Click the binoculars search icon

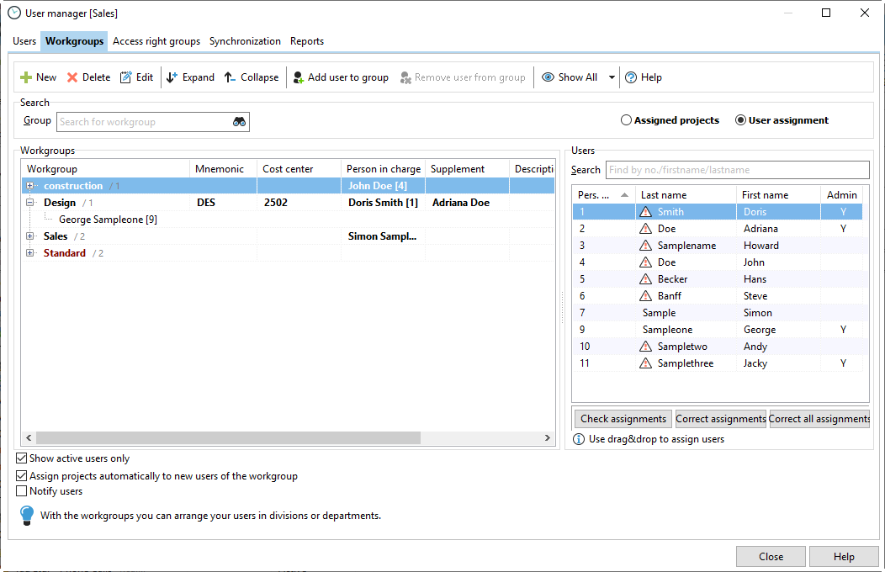point(239,122)
